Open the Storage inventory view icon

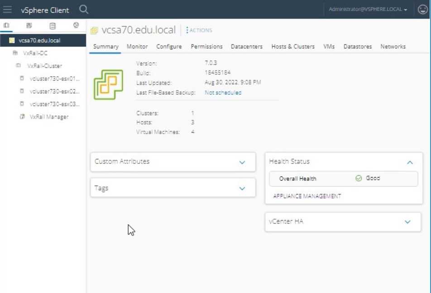pyautogui.click(x=53, y=25)
